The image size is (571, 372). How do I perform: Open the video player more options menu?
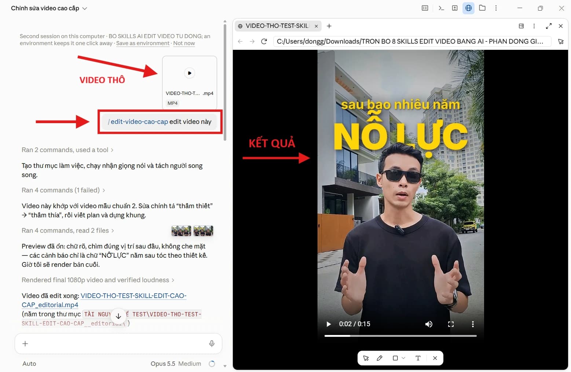[x=473, y=324]
